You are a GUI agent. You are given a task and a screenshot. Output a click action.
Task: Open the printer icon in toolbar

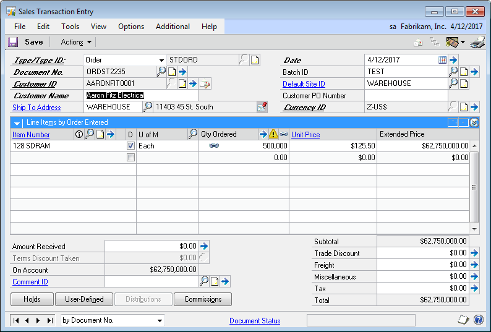point(477,42)
